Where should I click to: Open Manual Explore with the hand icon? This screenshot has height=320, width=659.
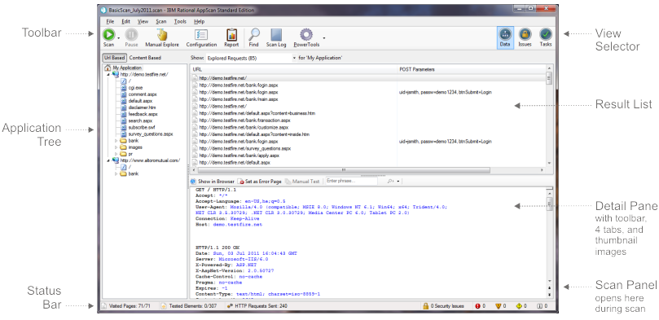click(162, 37)
